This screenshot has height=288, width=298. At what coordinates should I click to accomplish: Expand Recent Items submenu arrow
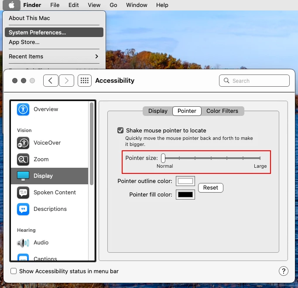point(97,56)
